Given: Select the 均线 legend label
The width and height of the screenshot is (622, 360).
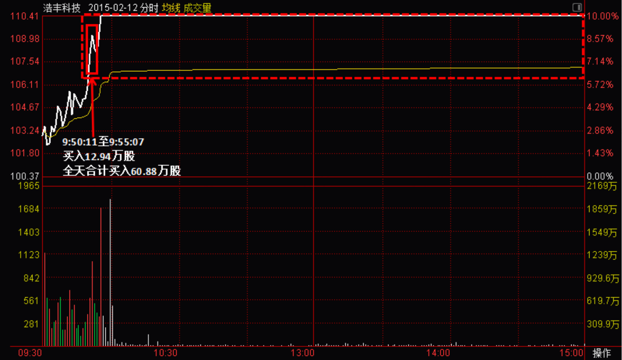Looking at the screenshot, I should [x=171, y=8].
